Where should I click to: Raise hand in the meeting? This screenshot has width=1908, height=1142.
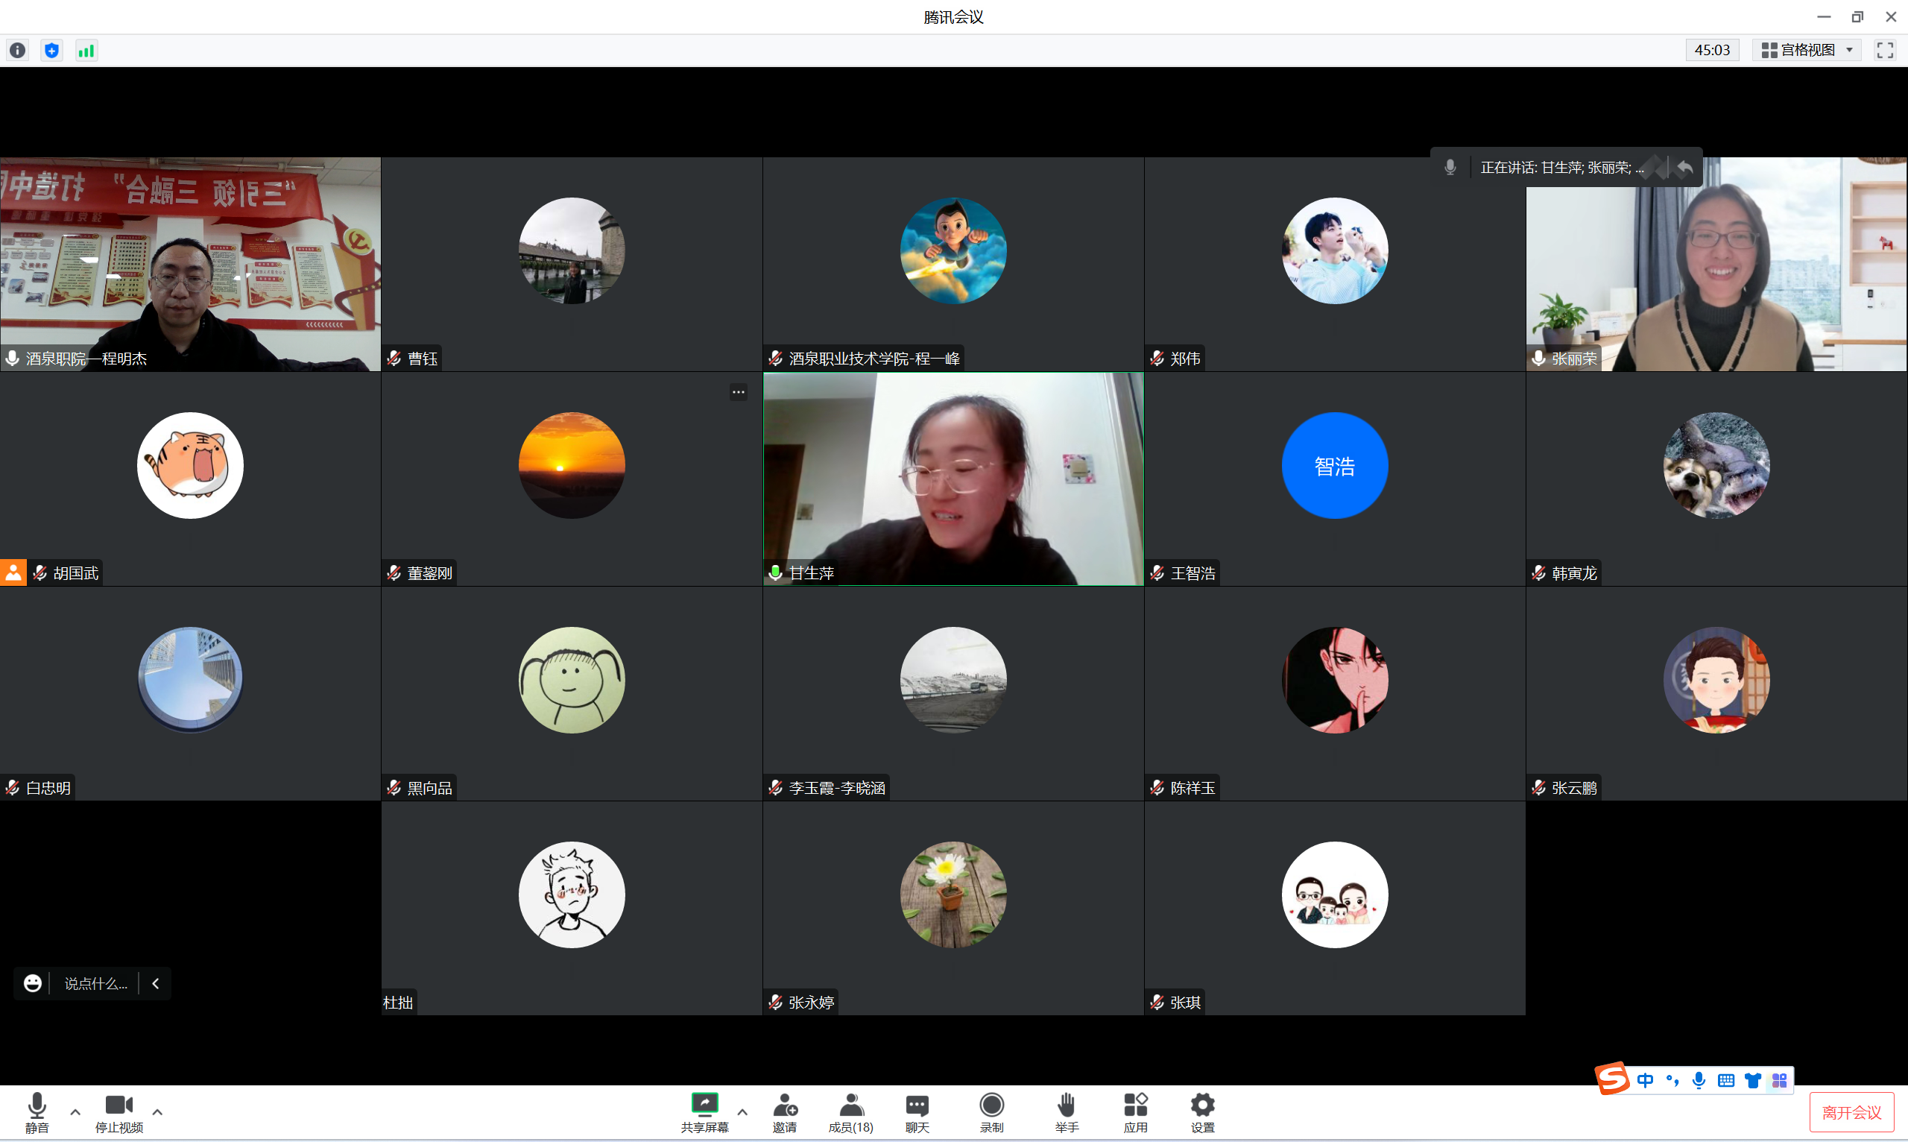click(x=1067, y=1112)
